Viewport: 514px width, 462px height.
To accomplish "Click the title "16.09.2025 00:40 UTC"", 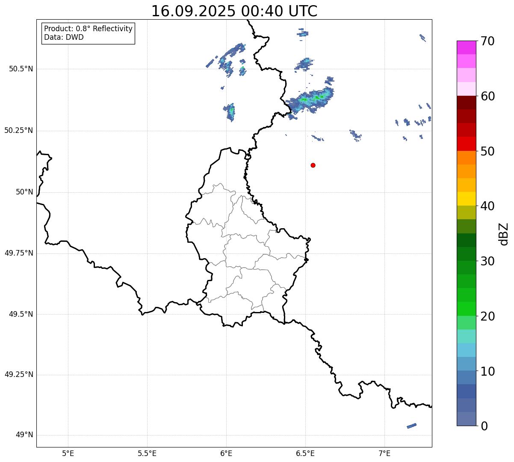I will coord(234,11).
